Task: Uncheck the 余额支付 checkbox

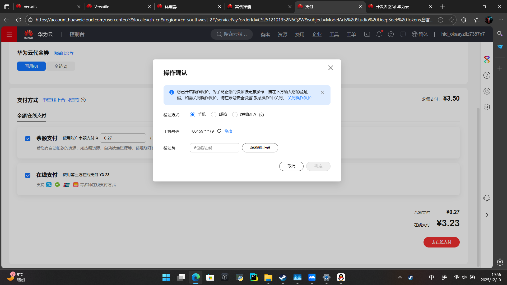Action: click(28, 139)
